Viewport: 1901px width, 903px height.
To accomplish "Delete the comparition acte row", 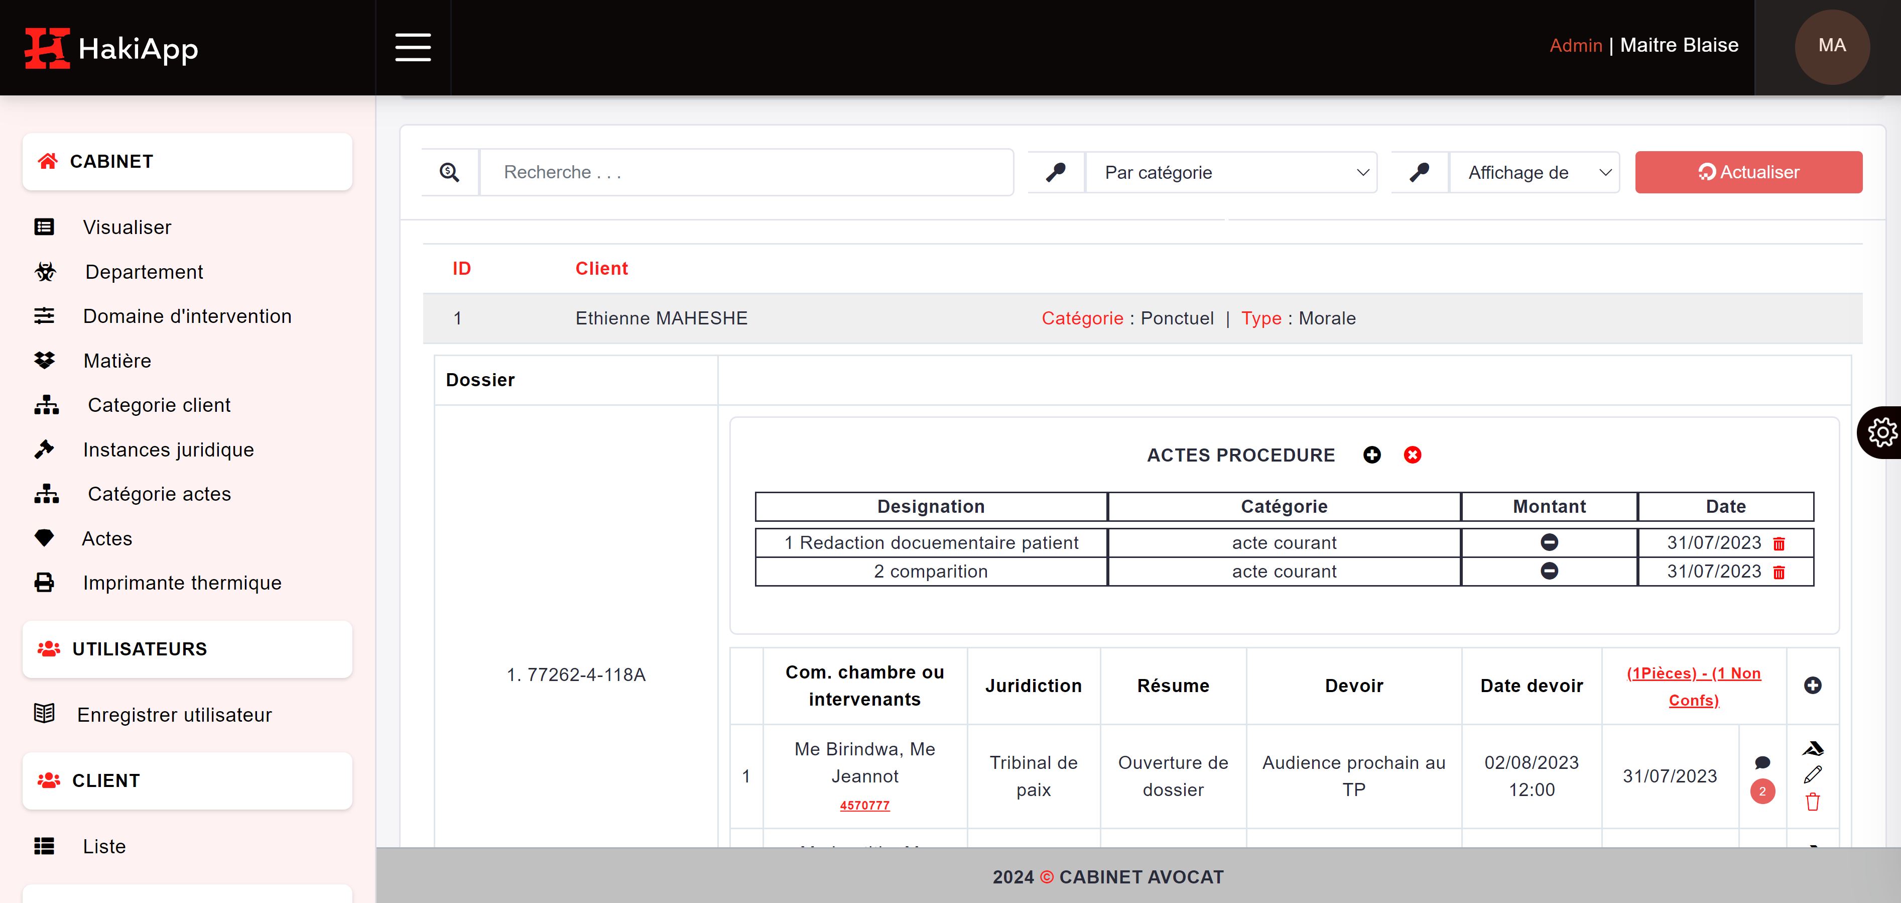I will click(1779, 572).
